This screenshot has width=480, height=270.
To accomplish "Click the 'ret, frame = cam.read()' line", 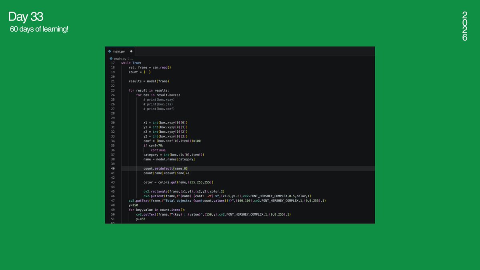I will 150,68.
